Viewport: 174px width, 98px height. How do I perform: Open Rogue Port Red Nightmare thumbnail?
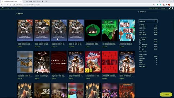tap(59, 62)
